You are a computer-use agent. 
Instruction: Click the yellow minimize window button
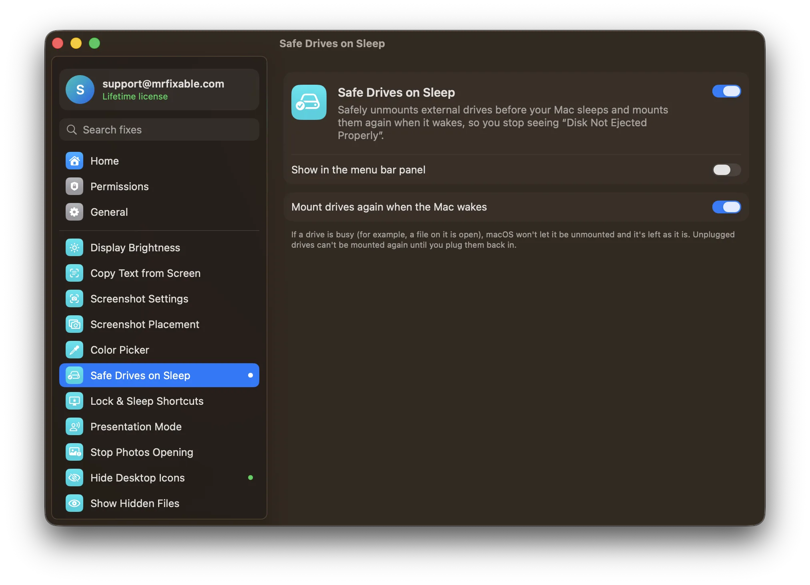76,43
